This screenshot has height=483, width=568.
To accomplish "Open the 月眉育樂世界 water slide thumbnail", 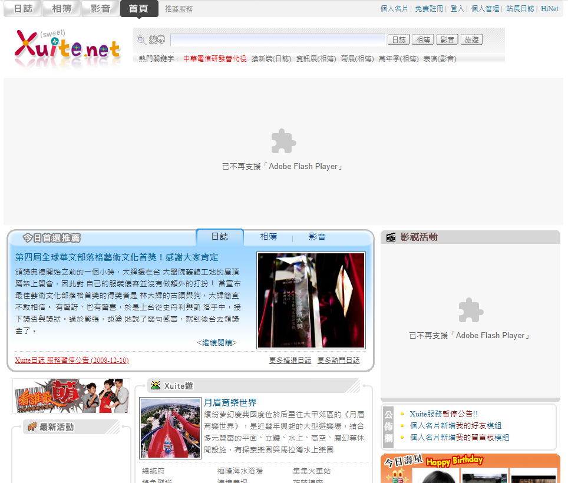I will 170,428.
